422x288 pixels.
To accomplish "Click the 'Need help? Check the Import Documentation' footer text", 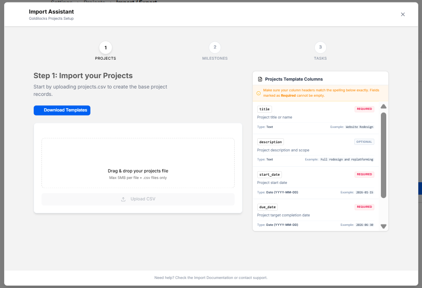I will click(211, 278).
